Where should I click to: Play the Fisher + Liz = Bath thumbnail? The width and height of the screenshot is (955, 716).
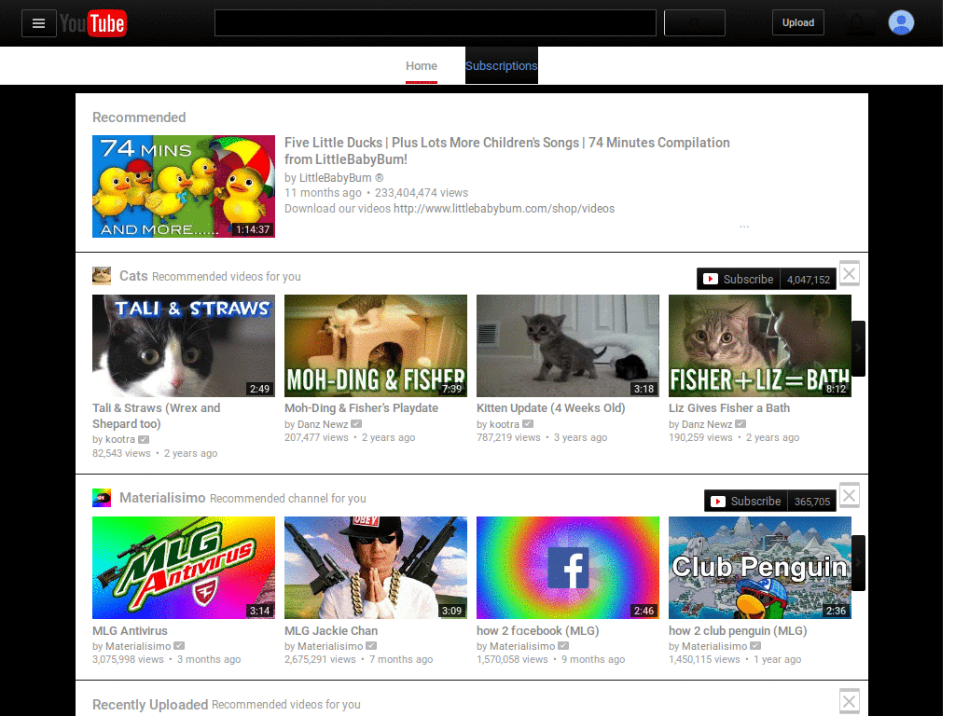click(x=759, y=346)
